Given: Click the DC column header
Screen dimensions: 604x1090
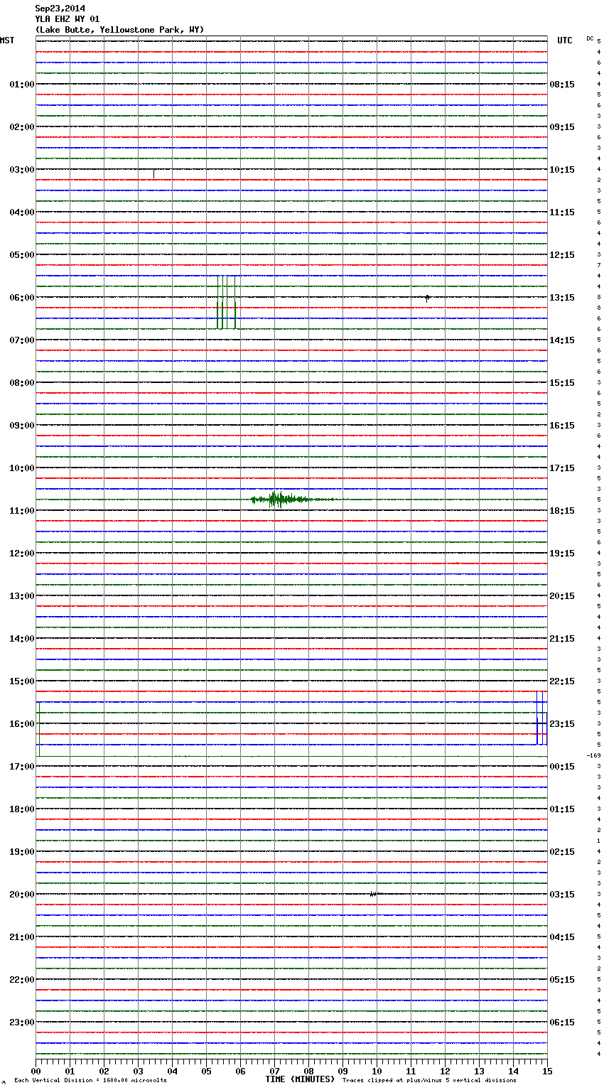Looking at the screenshot, I should click(590, 38).
